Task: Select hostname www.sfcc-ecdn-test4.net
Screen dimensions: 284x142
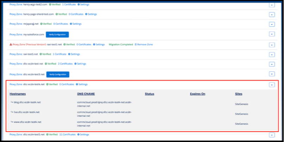Action: (27, 122)
